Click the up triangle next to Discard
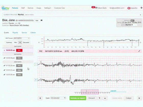The width and height of the screenshot is (143, 107). click(105, 98)
